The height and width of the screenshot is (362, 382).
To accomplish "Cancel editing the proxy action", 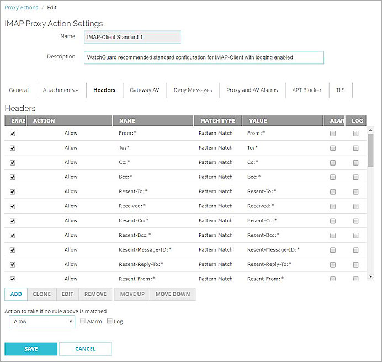I will coord(85,349).
